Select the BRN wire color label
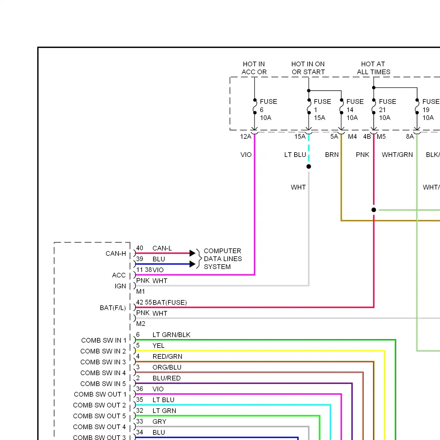 pos(332,155)
